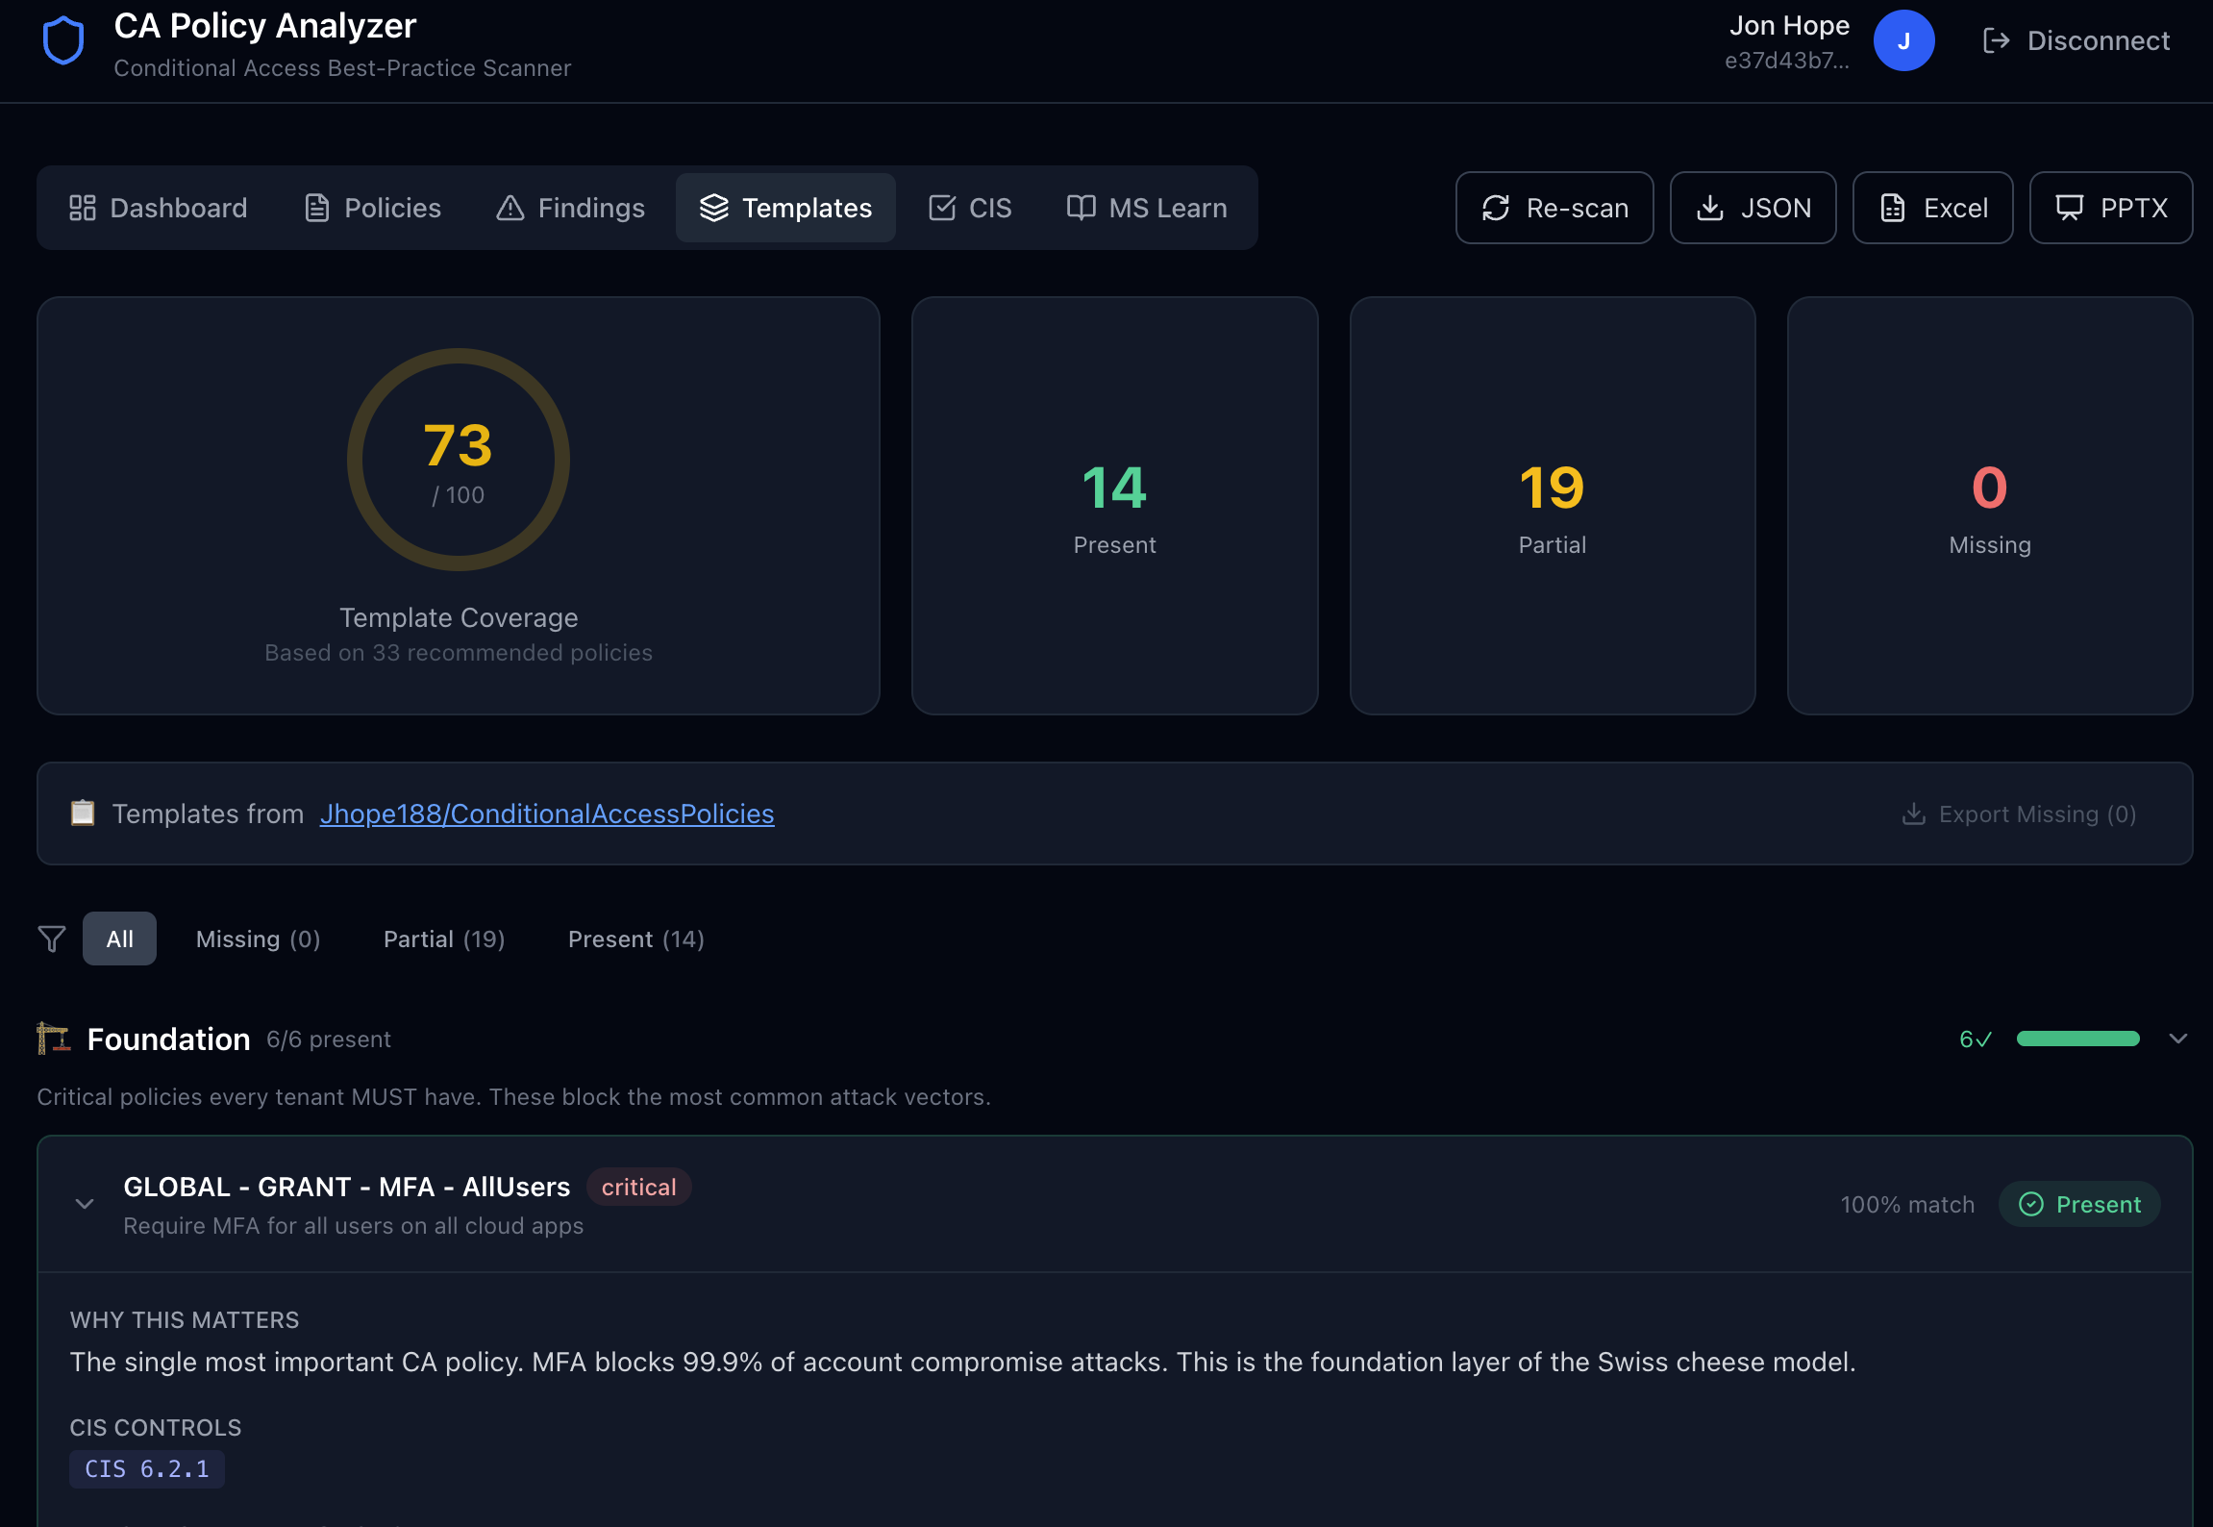Collapse the Foundation section chevron
Image resolution: width=2213 pixels, height=1527 pixels.
coord(2178,1039)
